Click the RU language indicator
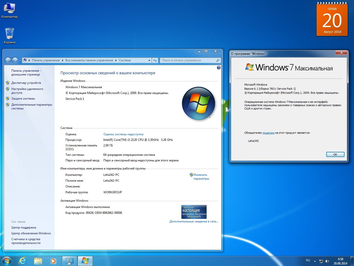 308,260
